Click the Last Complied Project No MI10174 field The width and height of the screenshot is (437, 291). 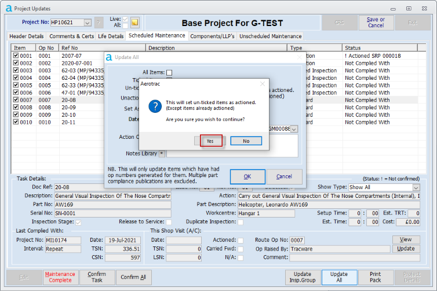pyautogui.click(x=63, y=240)
